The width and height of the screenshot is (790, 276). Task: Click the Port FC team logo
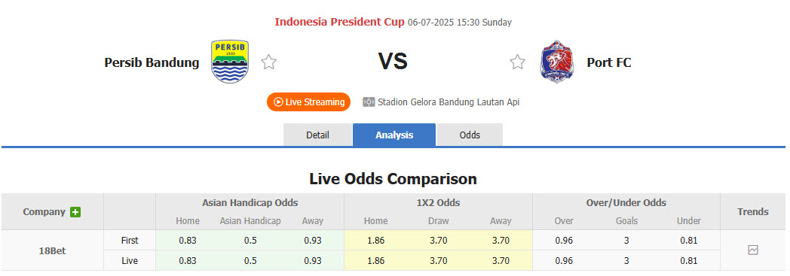[x=556, y=62]
